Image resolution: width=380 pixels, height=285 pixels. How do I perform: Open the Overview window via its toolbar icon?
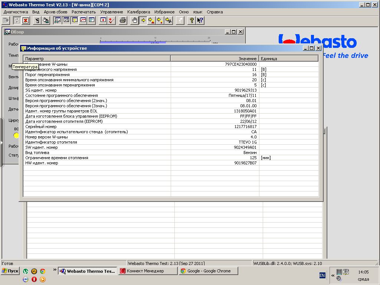[x=58, y=21]
